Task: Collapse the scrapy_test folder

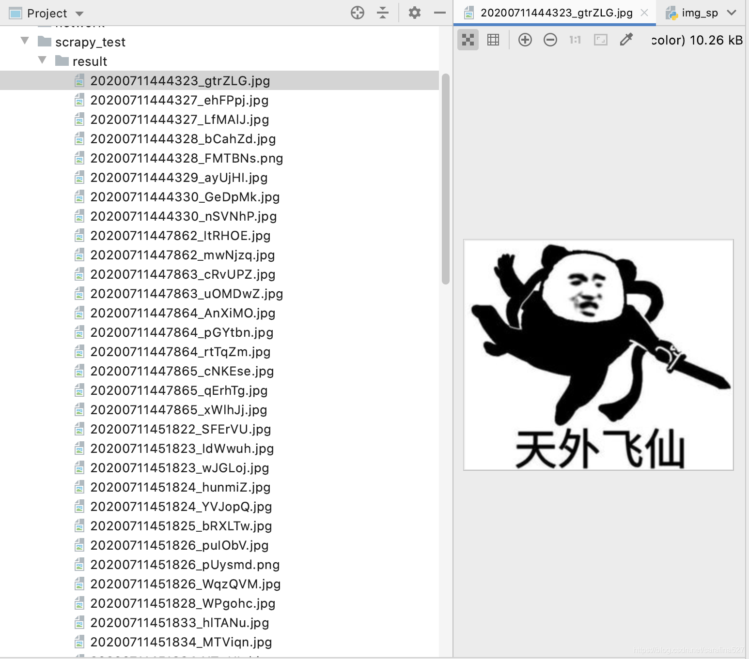Action: [25, 41]
